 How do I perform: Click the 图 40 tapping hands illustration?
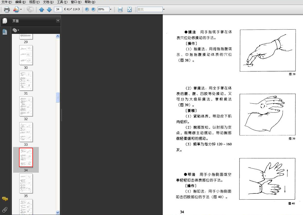[x=268, y=179]
